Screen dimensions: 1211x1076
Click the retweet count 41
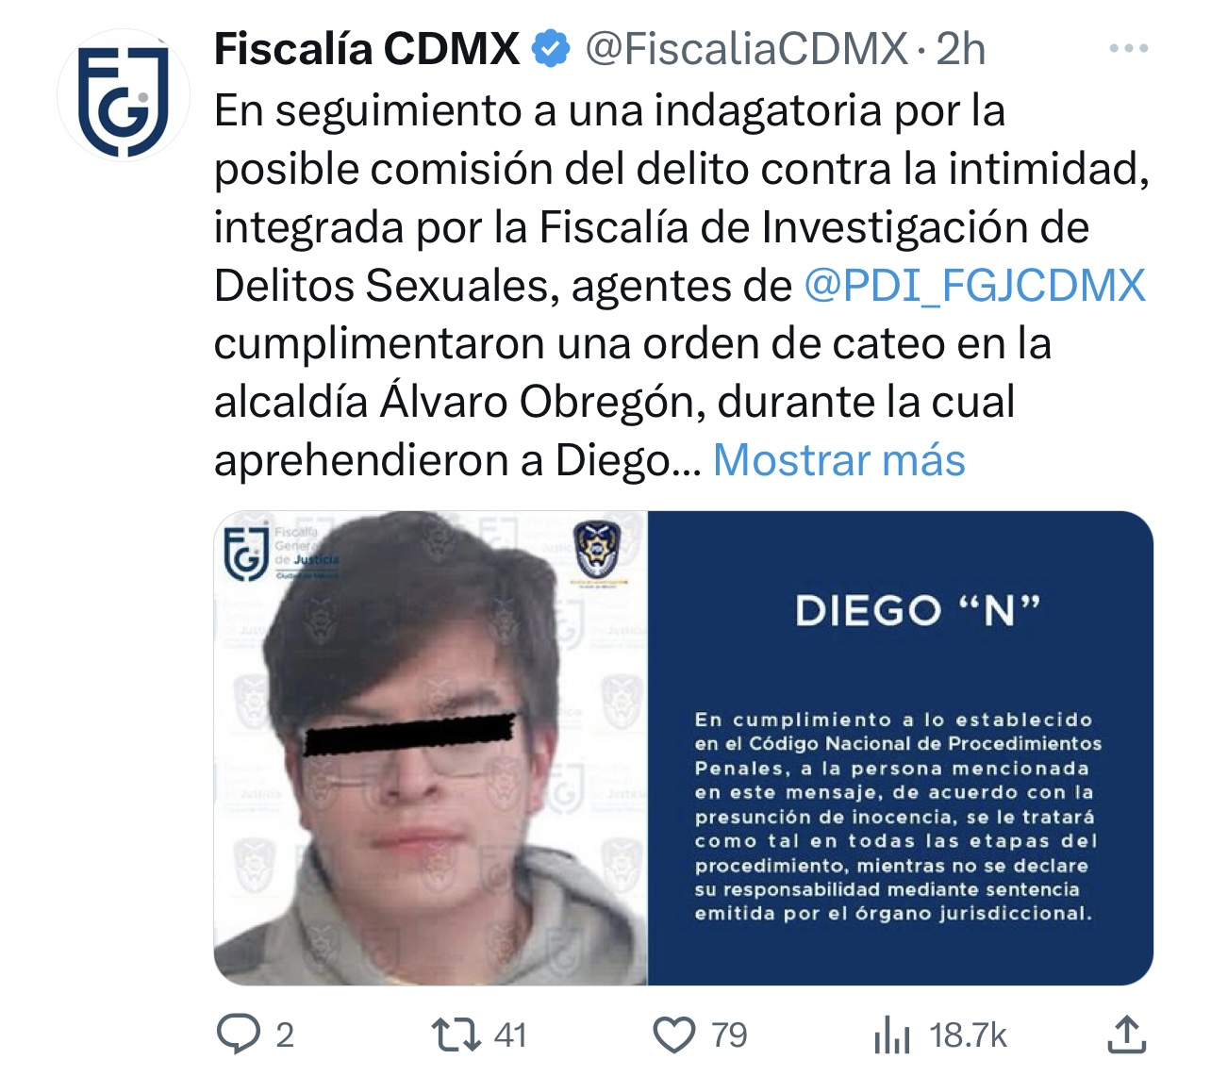510,1035
